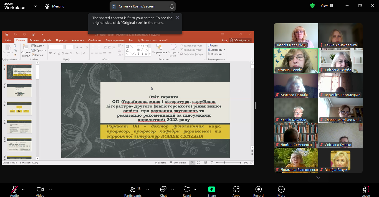Open screen share options ellipsis menu
The image size is (379, 197).
click(172, 6)
